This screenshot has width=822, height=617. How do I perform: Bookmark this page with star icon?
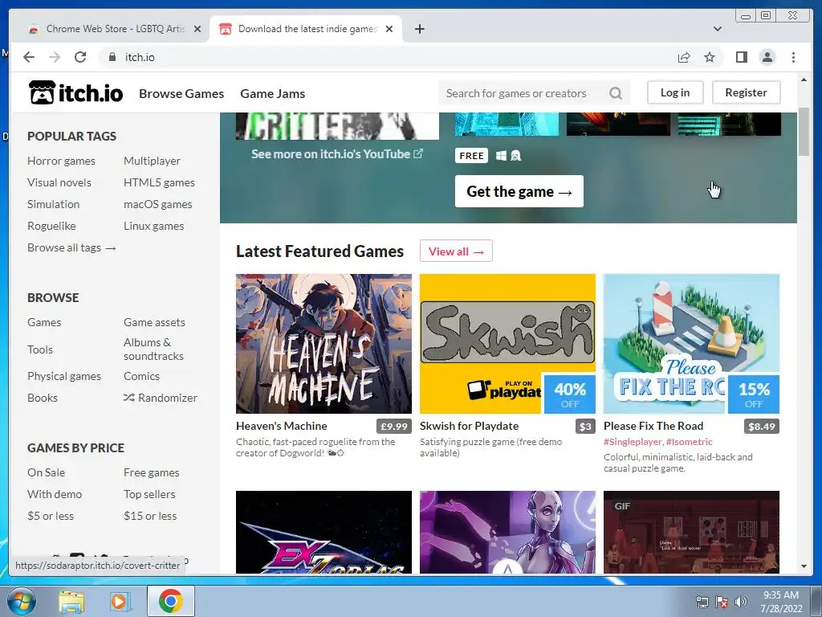(x=710, y=57)
